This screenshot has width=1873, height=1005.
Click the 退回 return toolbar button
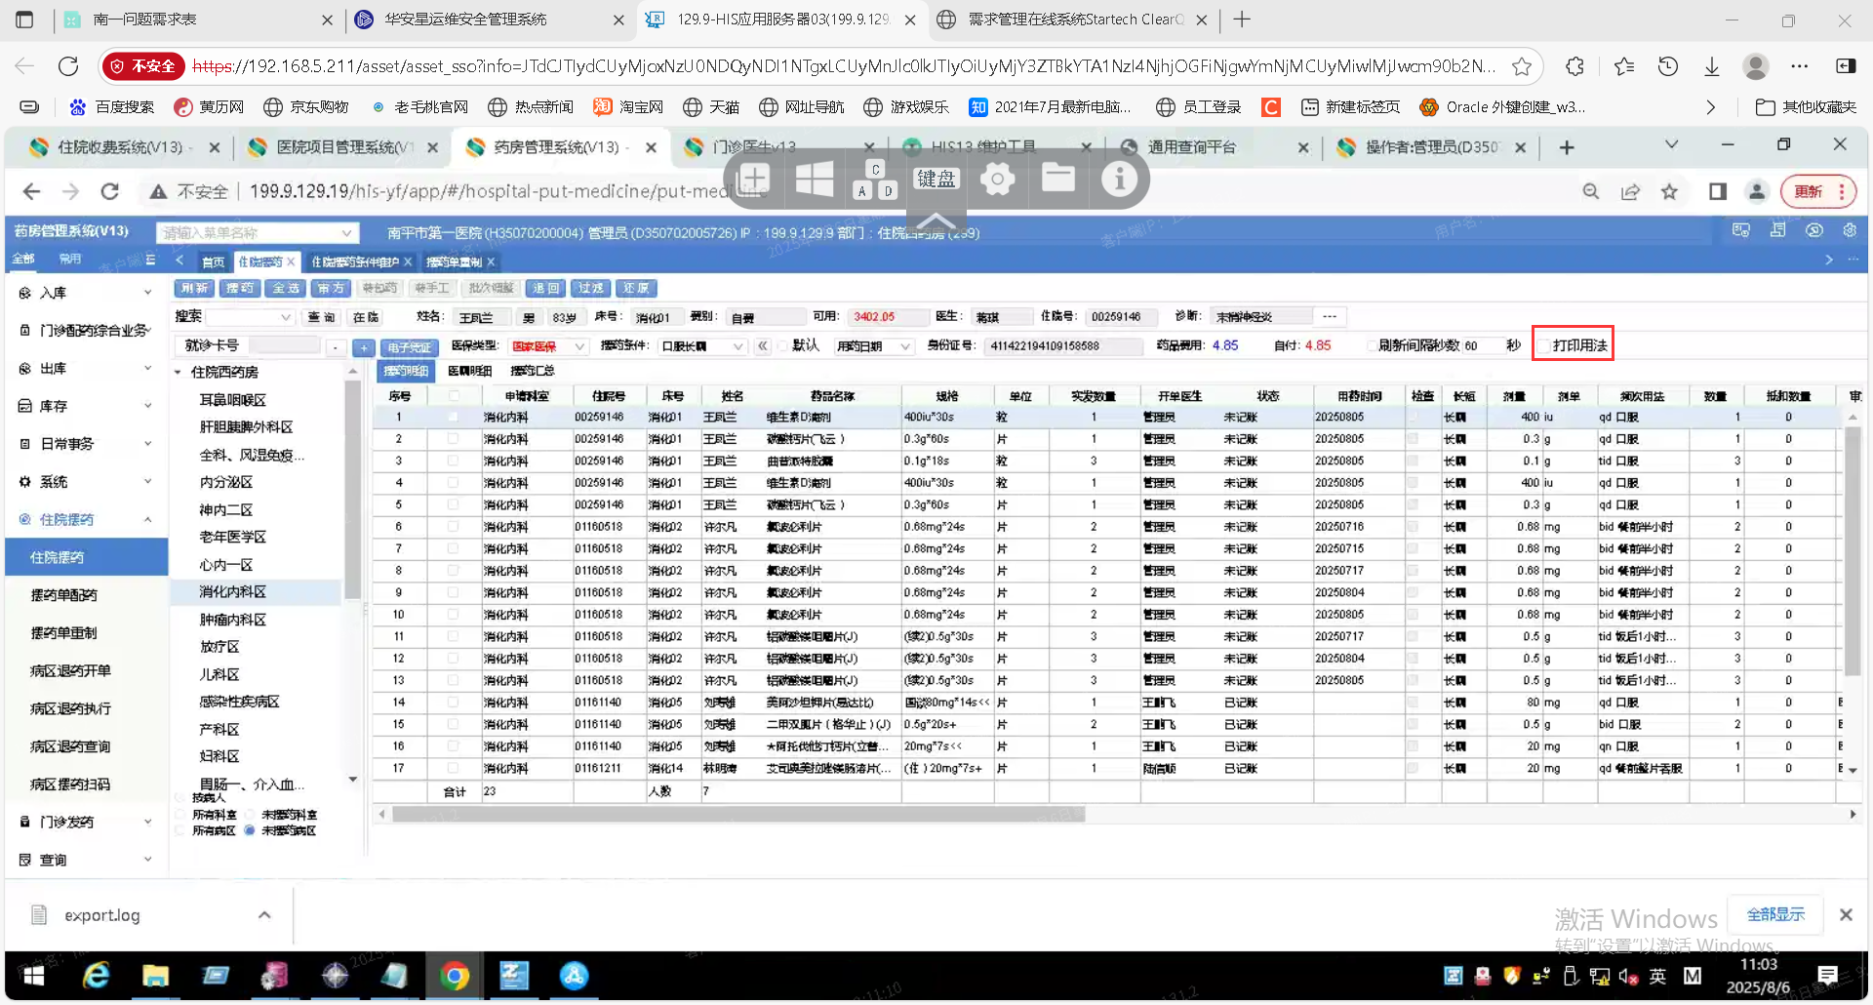(x=546, y=288)
